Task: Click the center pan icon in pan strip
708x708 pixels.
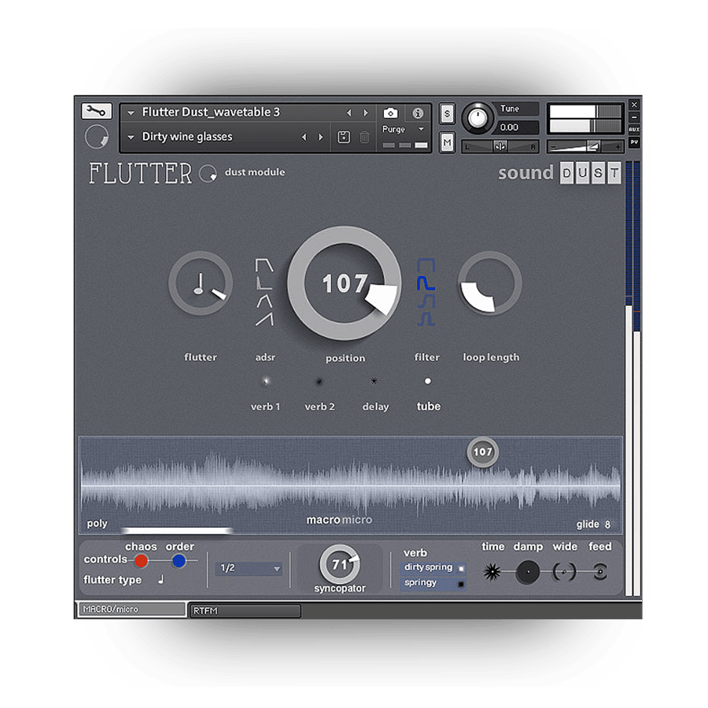Action: point(500,147)
